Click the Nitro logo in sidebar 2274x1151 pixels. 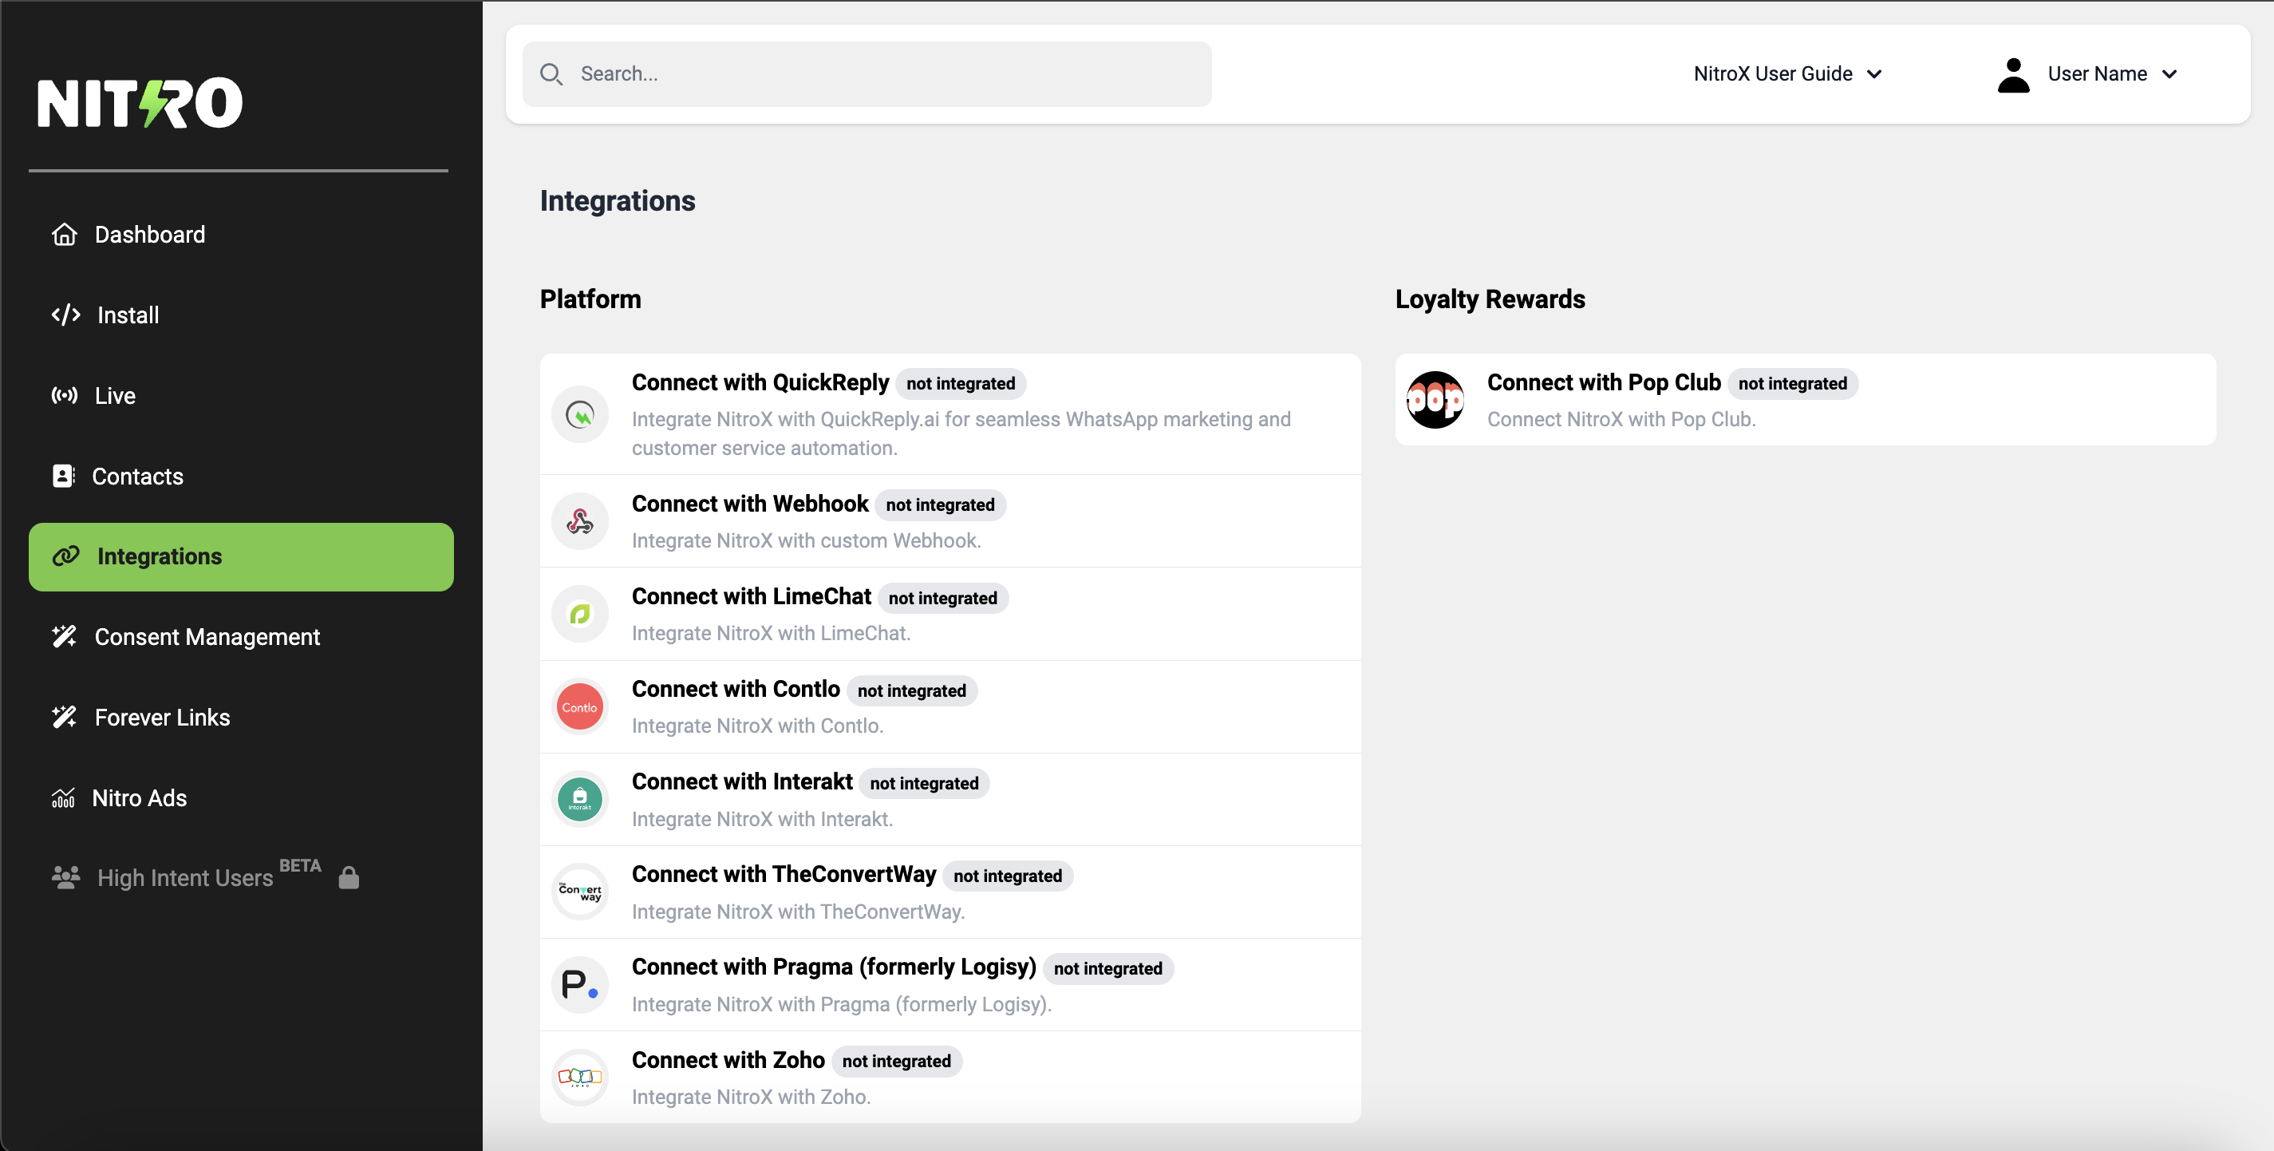tap(140, 103)
